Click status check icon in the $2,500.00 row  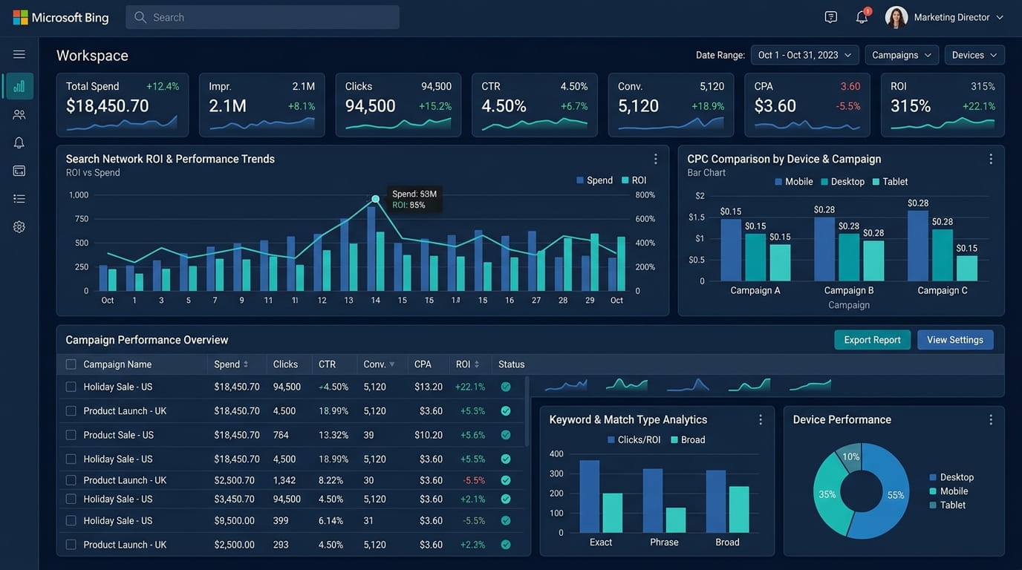click(x=506, y=545)
